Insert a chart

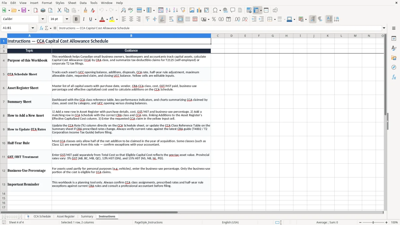point(199,10)
